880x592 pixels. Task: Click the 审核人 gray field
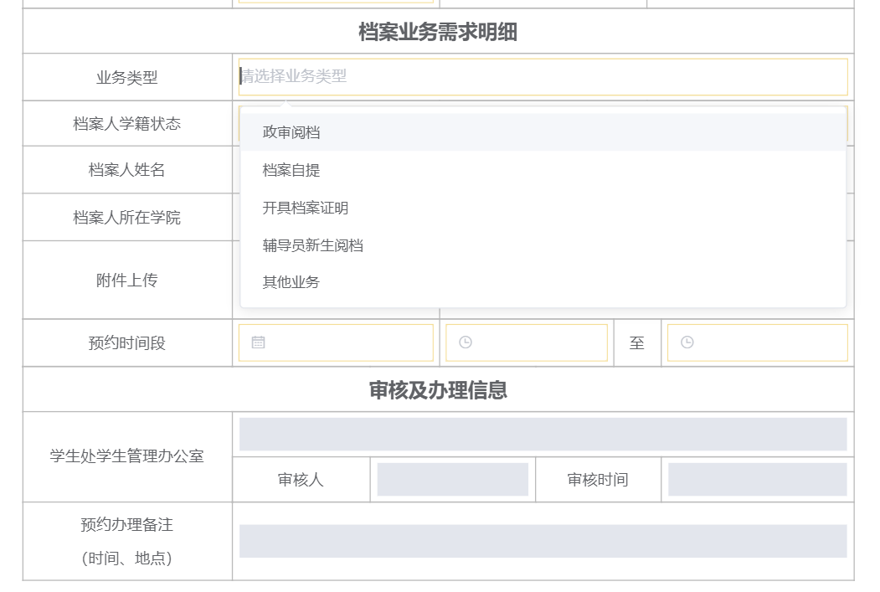pos(452,480)
